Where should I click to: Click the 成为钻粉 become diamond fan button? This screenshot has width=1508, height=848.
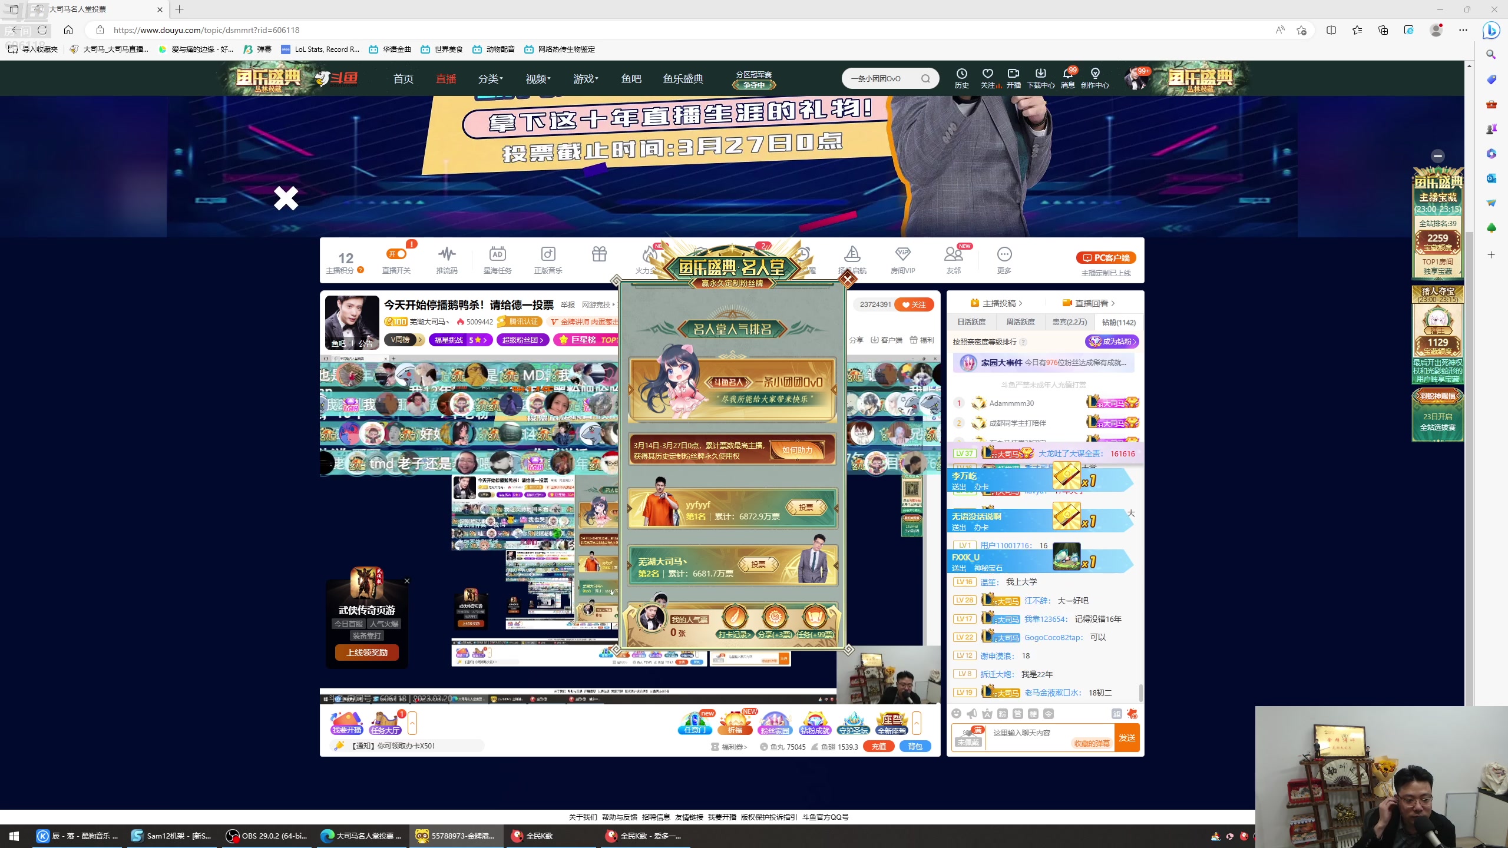(1112, 342)
